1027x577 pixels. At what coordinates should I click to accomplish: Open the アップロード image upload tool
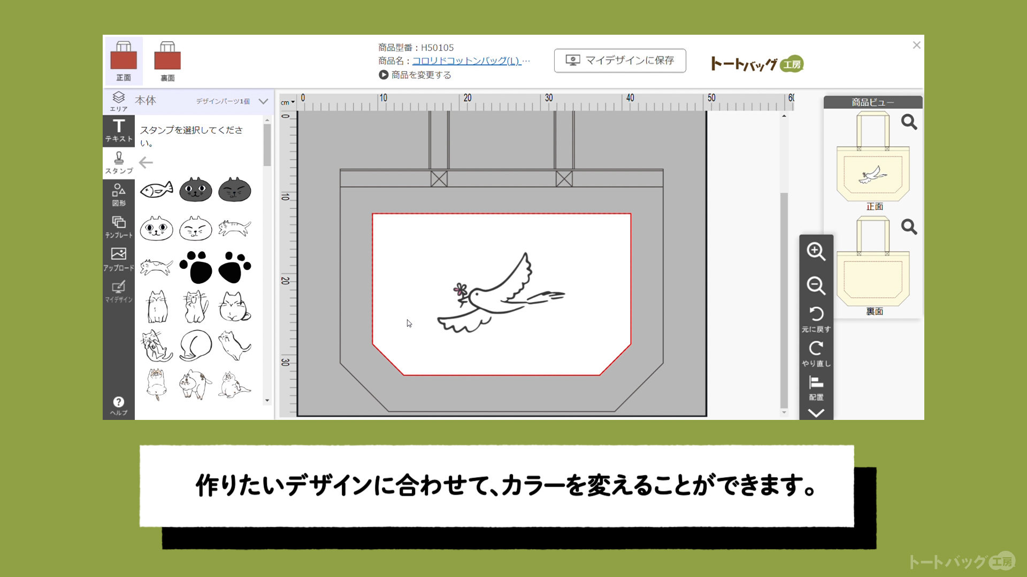(119, 260)
